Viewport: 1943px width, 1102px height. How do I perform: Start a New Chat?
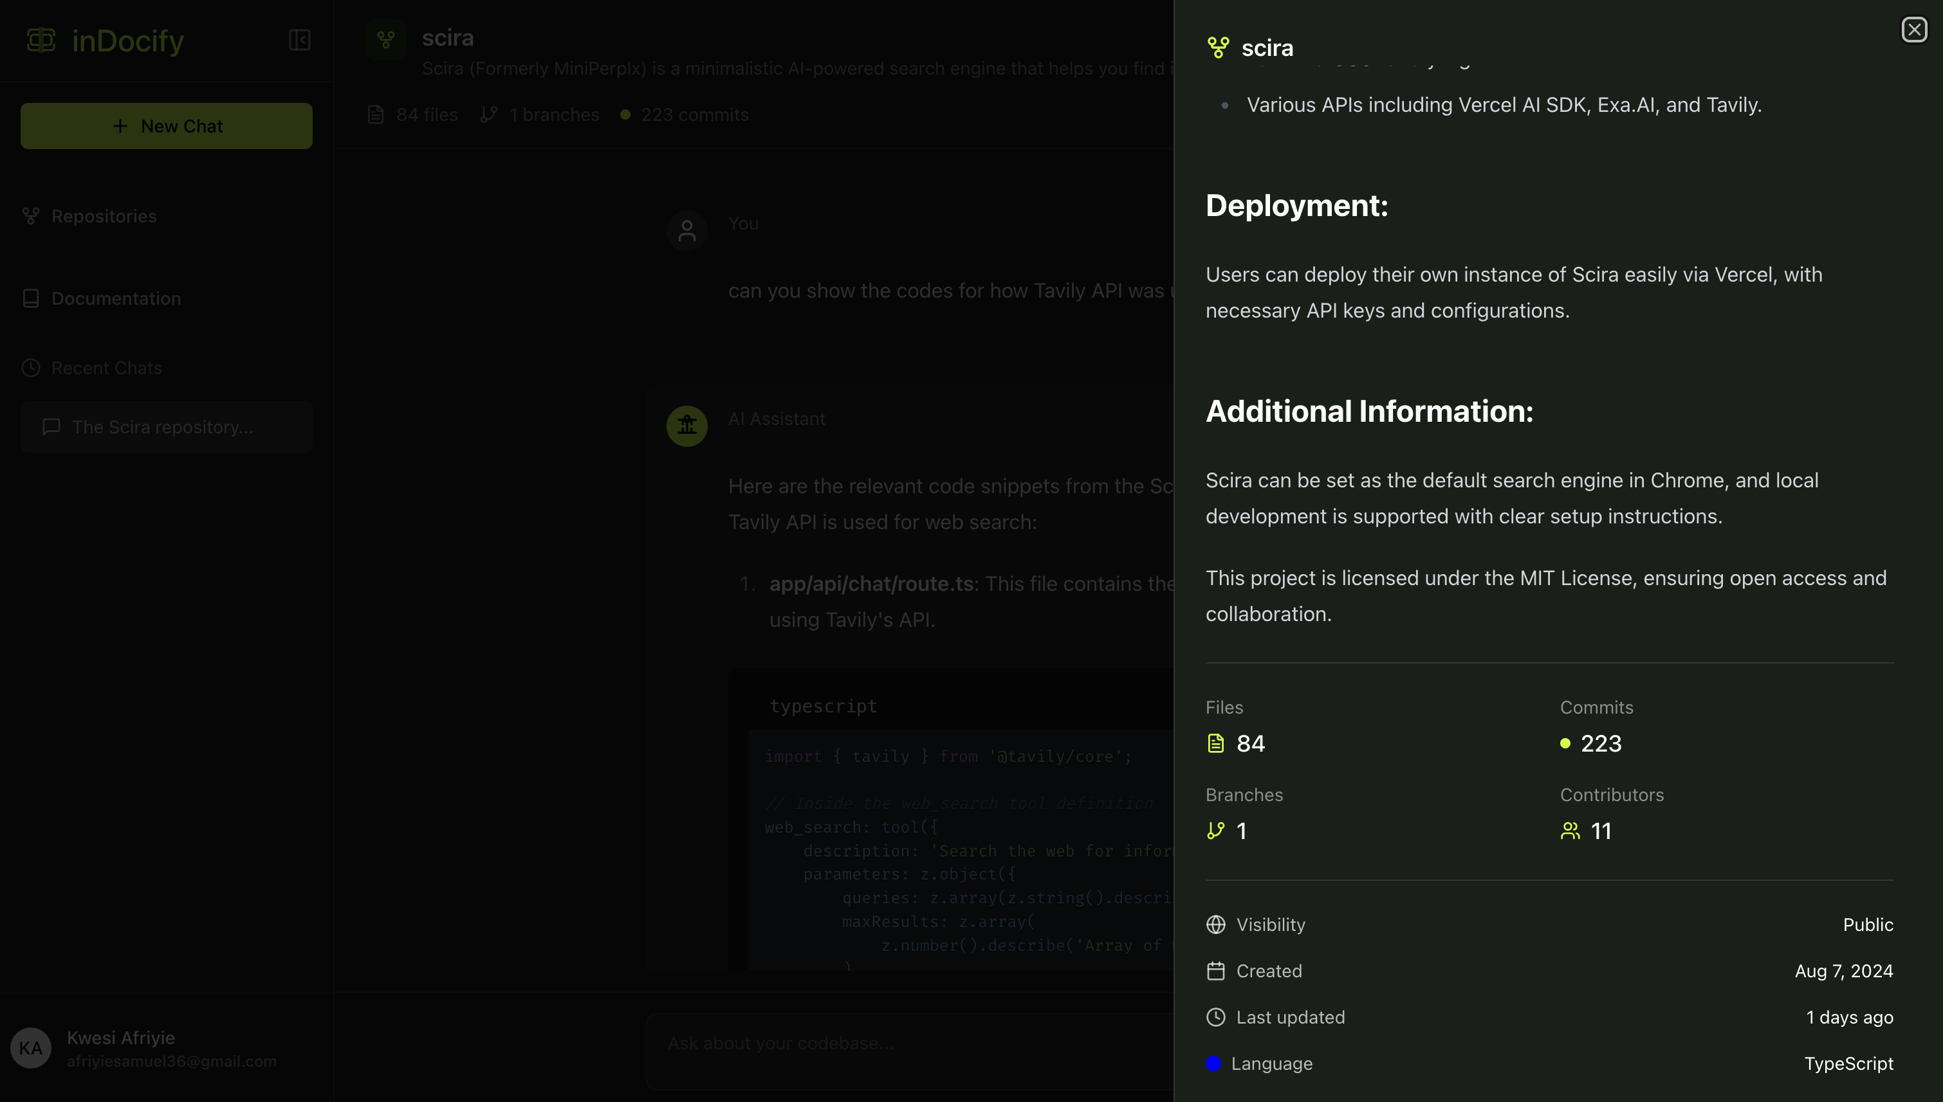167,125
